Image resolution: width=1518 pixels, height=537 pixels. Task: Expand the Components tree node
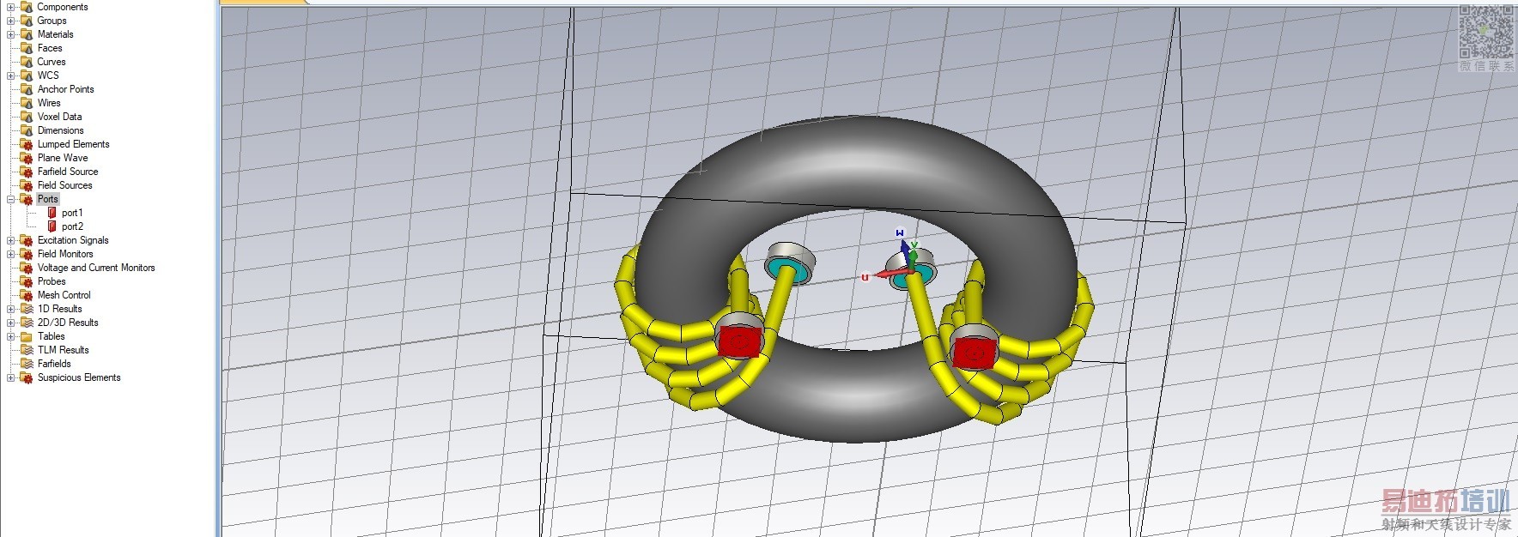[11, 7]
